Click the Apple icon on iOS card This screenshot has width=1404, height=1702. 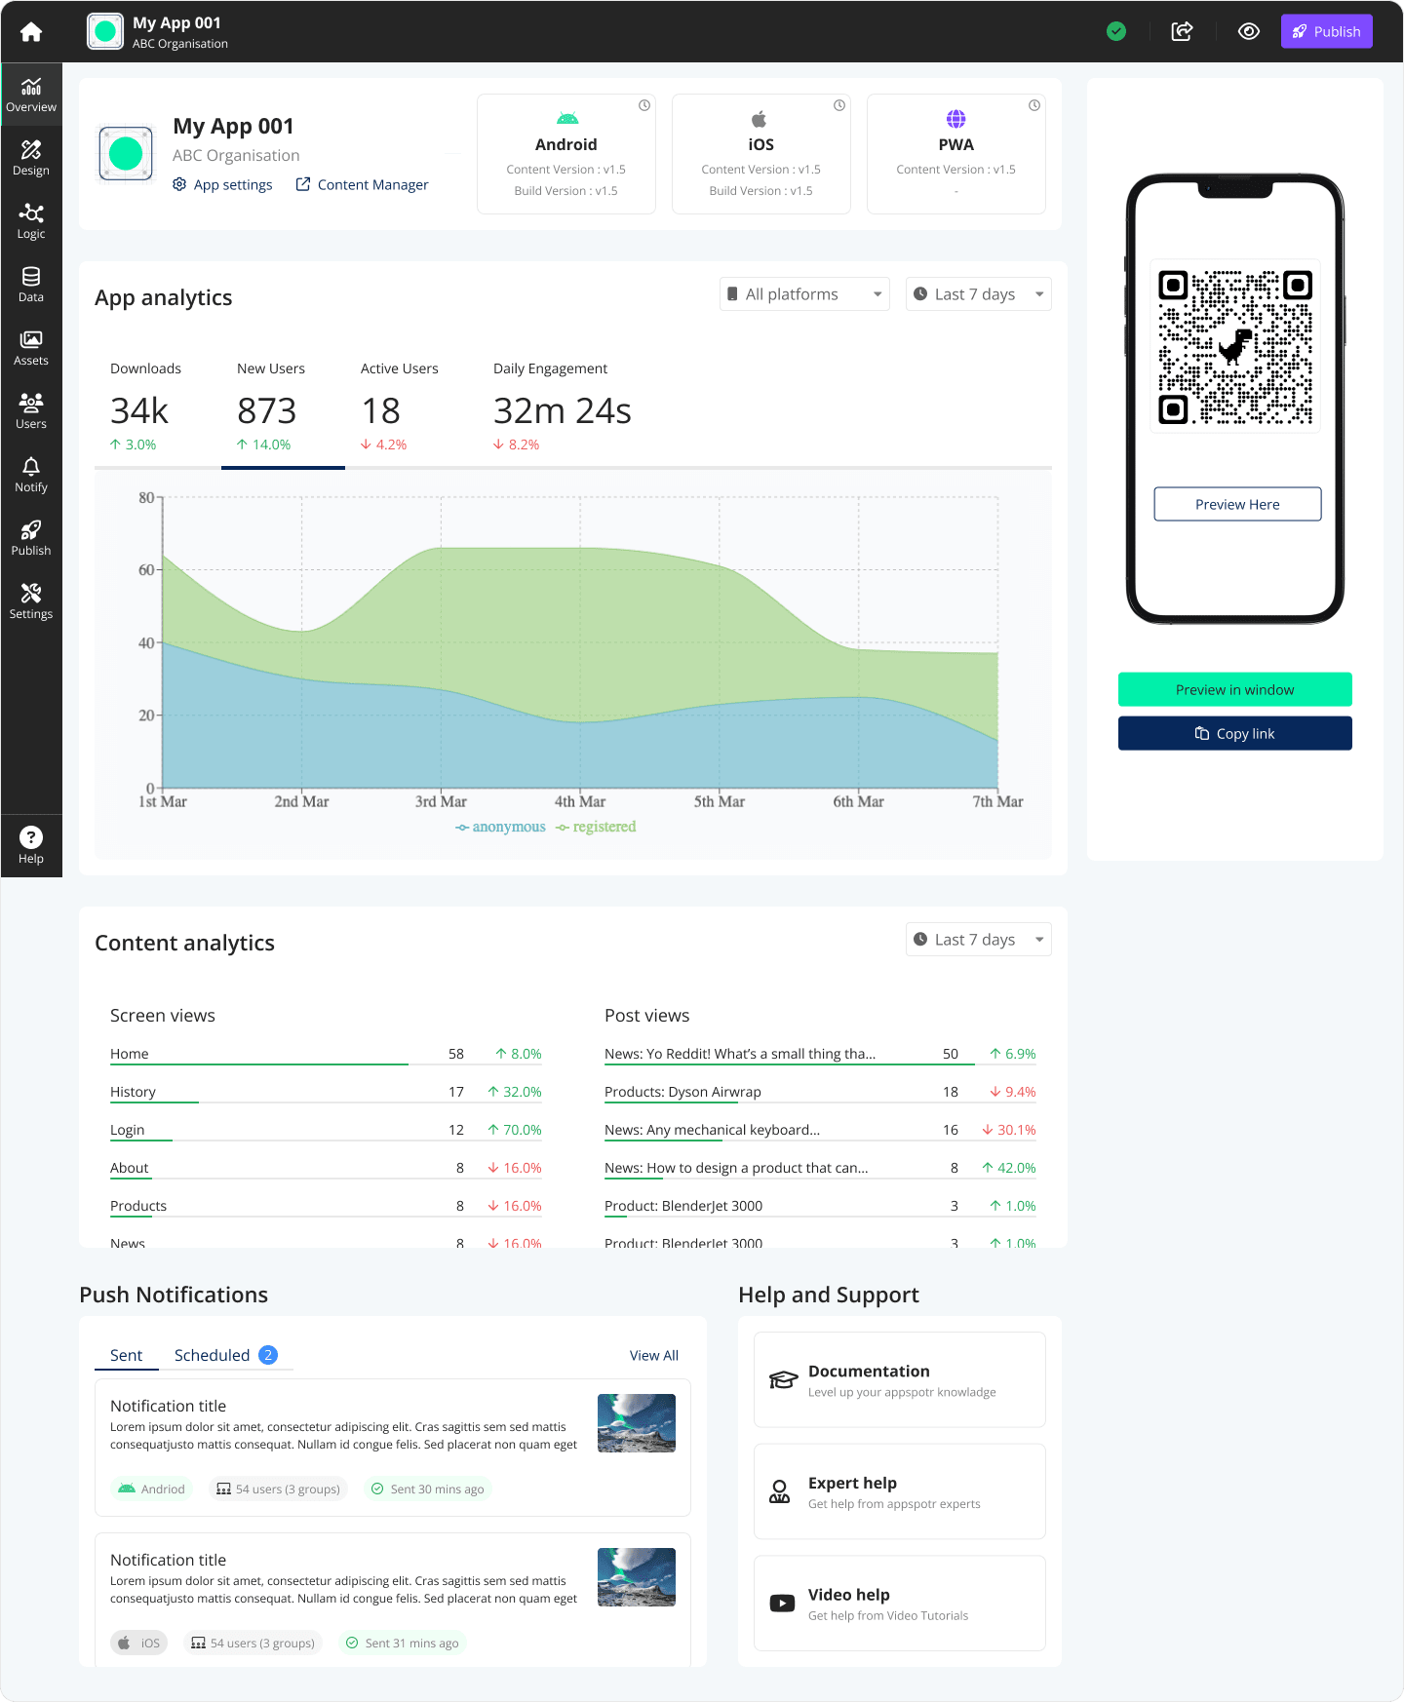pos(759,119)
